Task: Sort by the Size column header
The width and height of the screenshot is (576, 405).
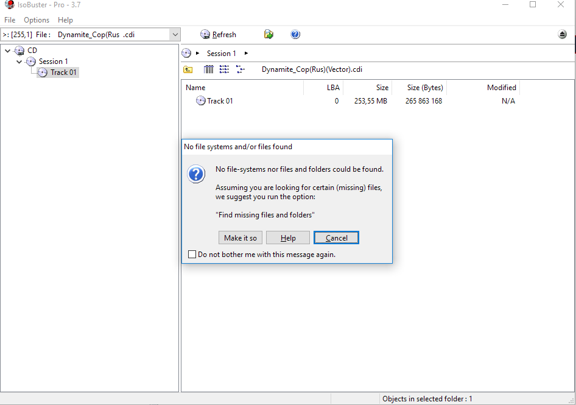Action: [x=367, y=88]
